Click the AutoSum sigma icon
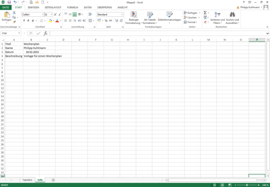 [x=205, y=13]
